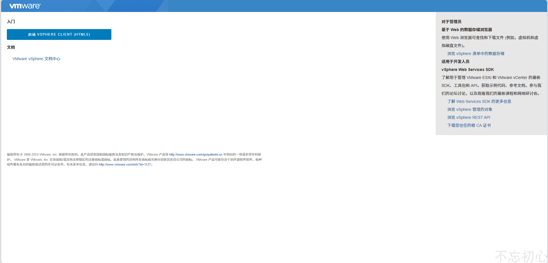Screen dimensions: 548x263
Task: Click the 对于管理员 heading
Action: pyautogui.click(x=451, y=22)
